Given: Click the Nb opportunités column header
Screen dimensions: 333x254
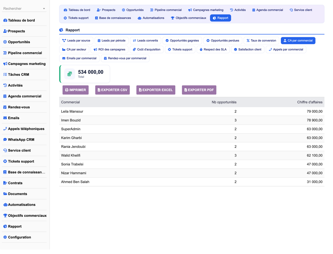Looking at the screenshot, I should coord(224,102).
